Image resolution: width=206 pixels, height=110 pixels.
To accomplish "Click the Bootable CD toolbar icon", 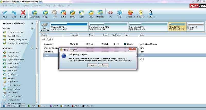I will pos(130,13).
